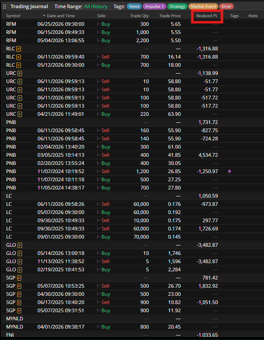Click PNB realized PL 4,534.72

pos(208,155)
